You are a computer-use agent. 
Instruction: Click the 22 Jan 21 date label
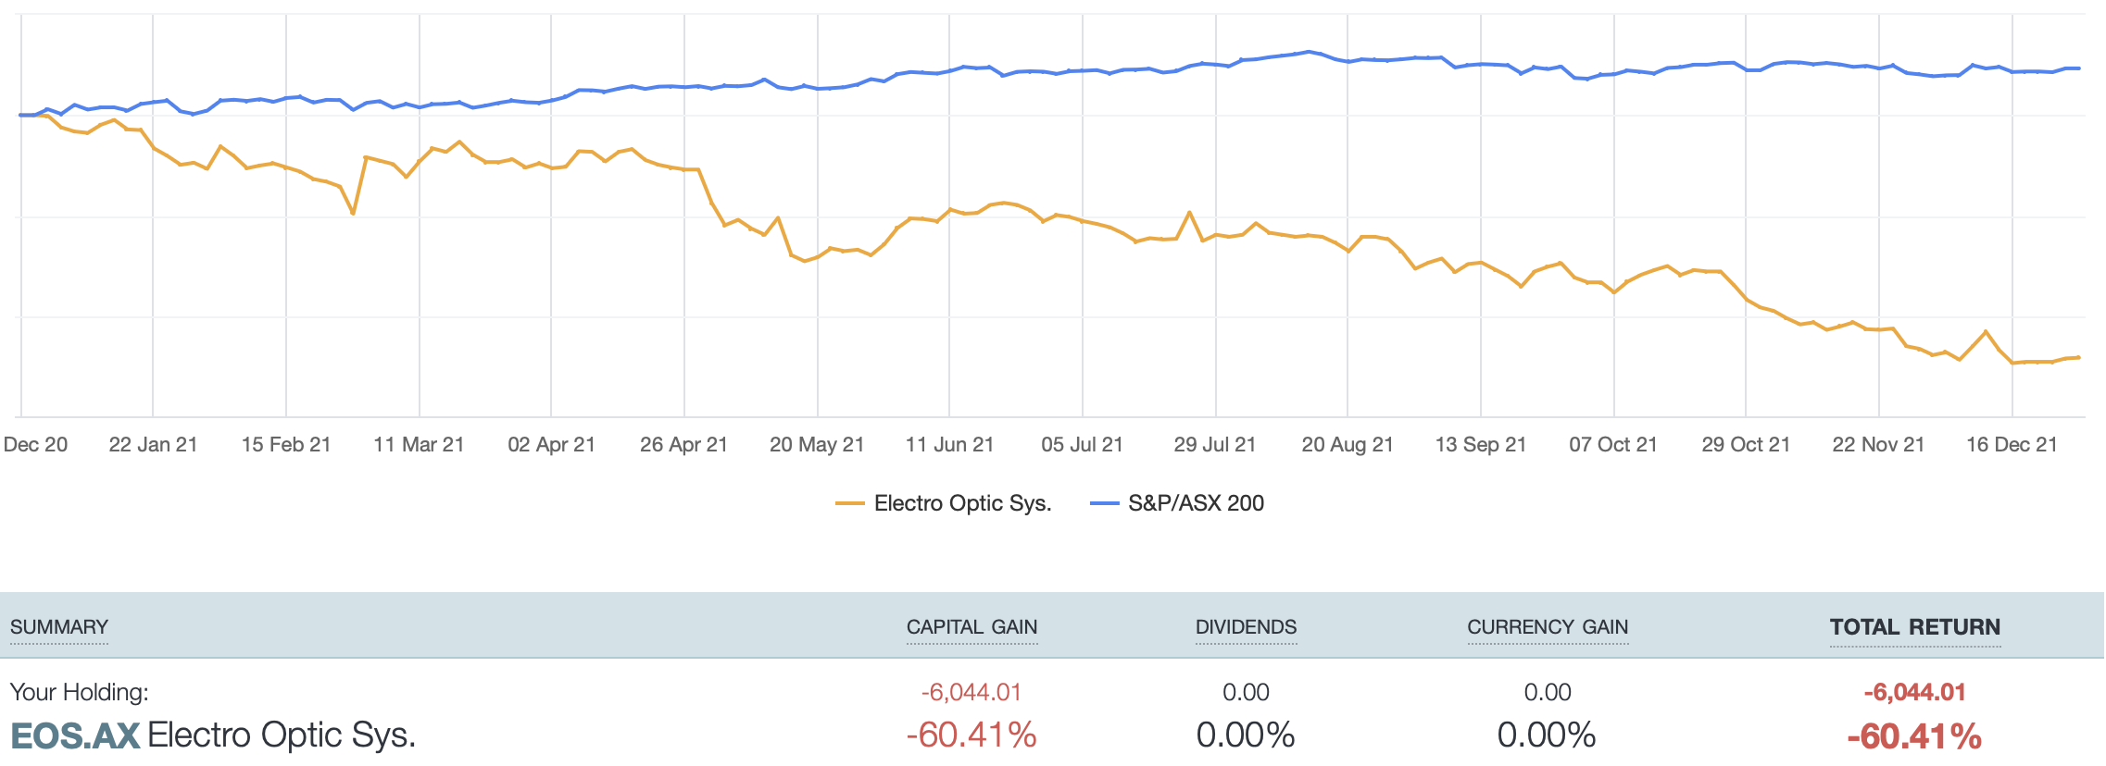pos(153,445)
